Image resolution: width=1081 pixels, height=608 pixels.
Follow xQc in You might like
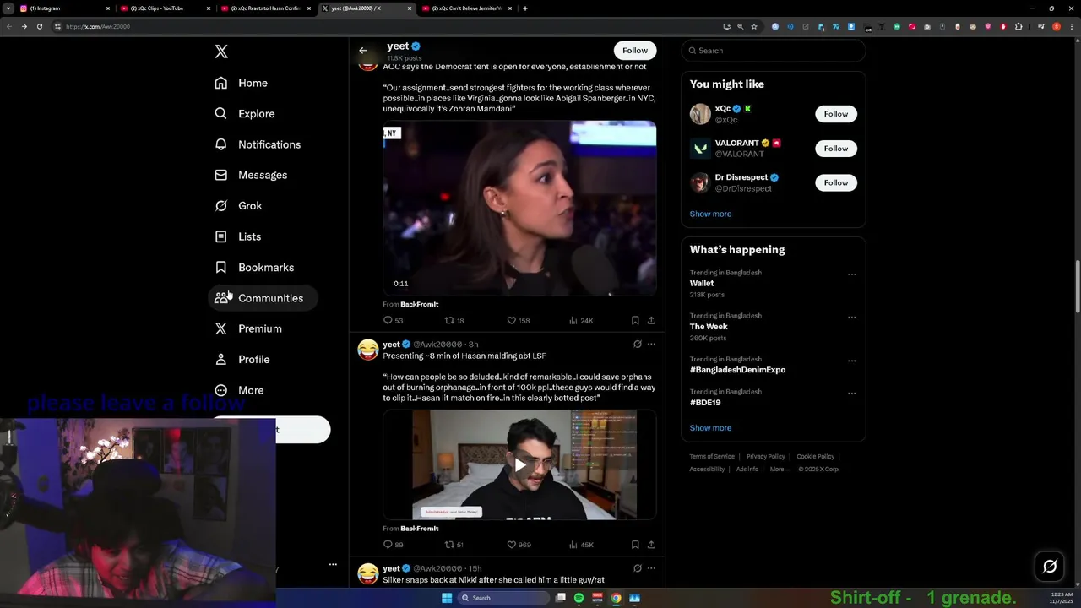point(836,114)
